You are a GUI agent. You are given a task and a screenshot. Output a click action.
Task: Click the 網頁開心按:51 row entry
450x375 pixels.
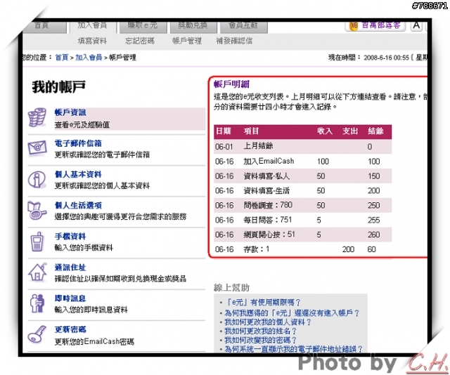pyautogui.click(x=269, y=235)
